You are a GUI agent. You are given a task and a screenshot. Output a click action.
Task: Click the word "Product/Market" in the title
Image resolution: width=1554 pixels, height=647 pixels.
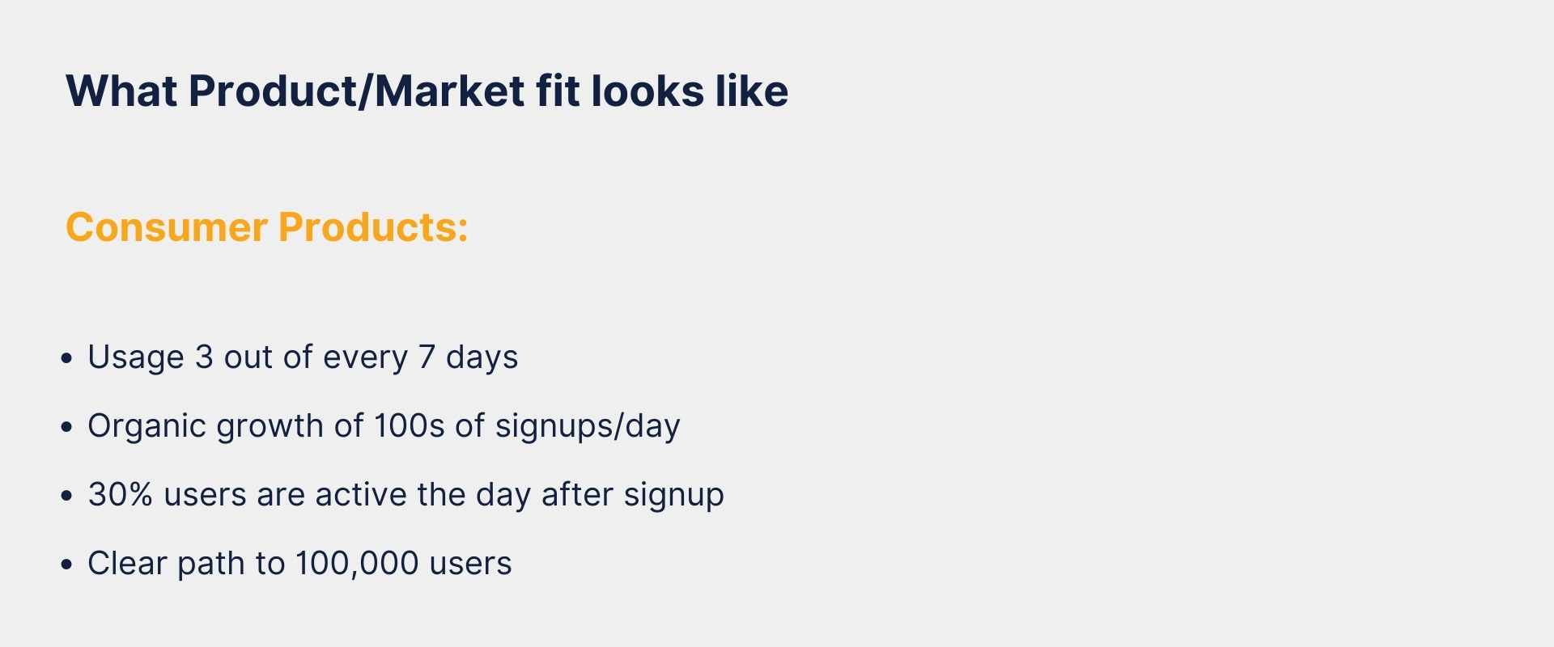357,91
